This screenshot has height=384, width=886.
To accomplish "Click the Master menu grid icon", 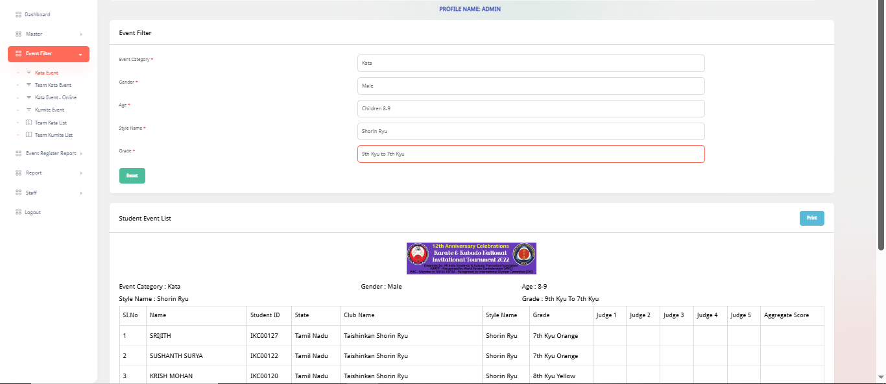I will [x=19, y=34].
